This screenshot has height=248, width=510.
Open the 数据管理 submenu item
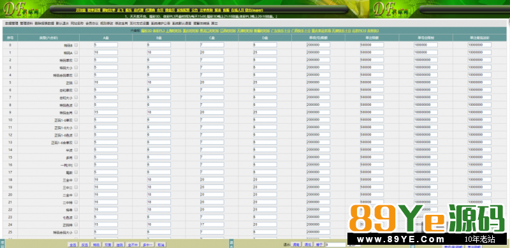pyautogui.click(x=11, y=24)
